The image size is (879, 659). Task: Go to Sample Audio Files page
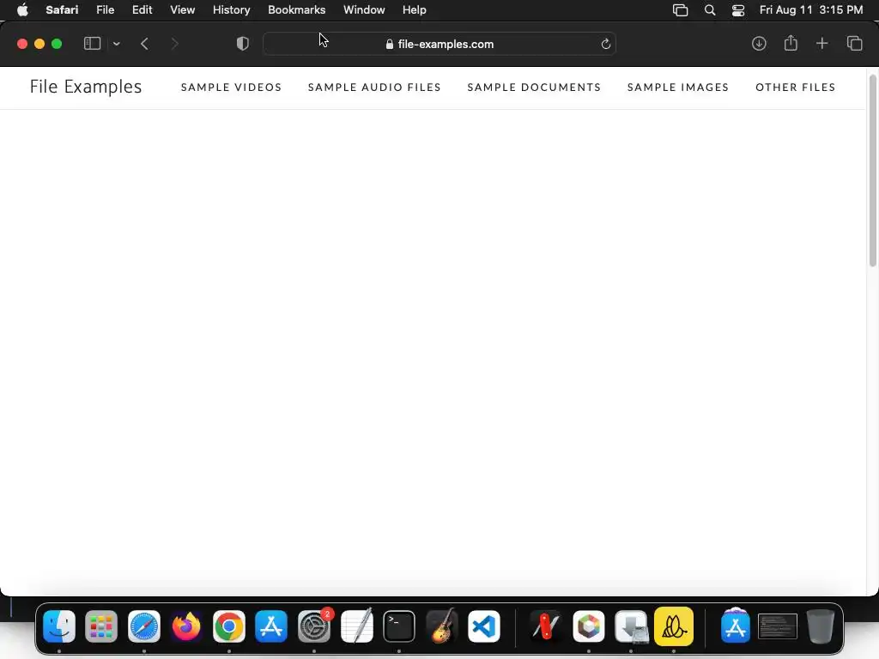[x=374, y=88]
